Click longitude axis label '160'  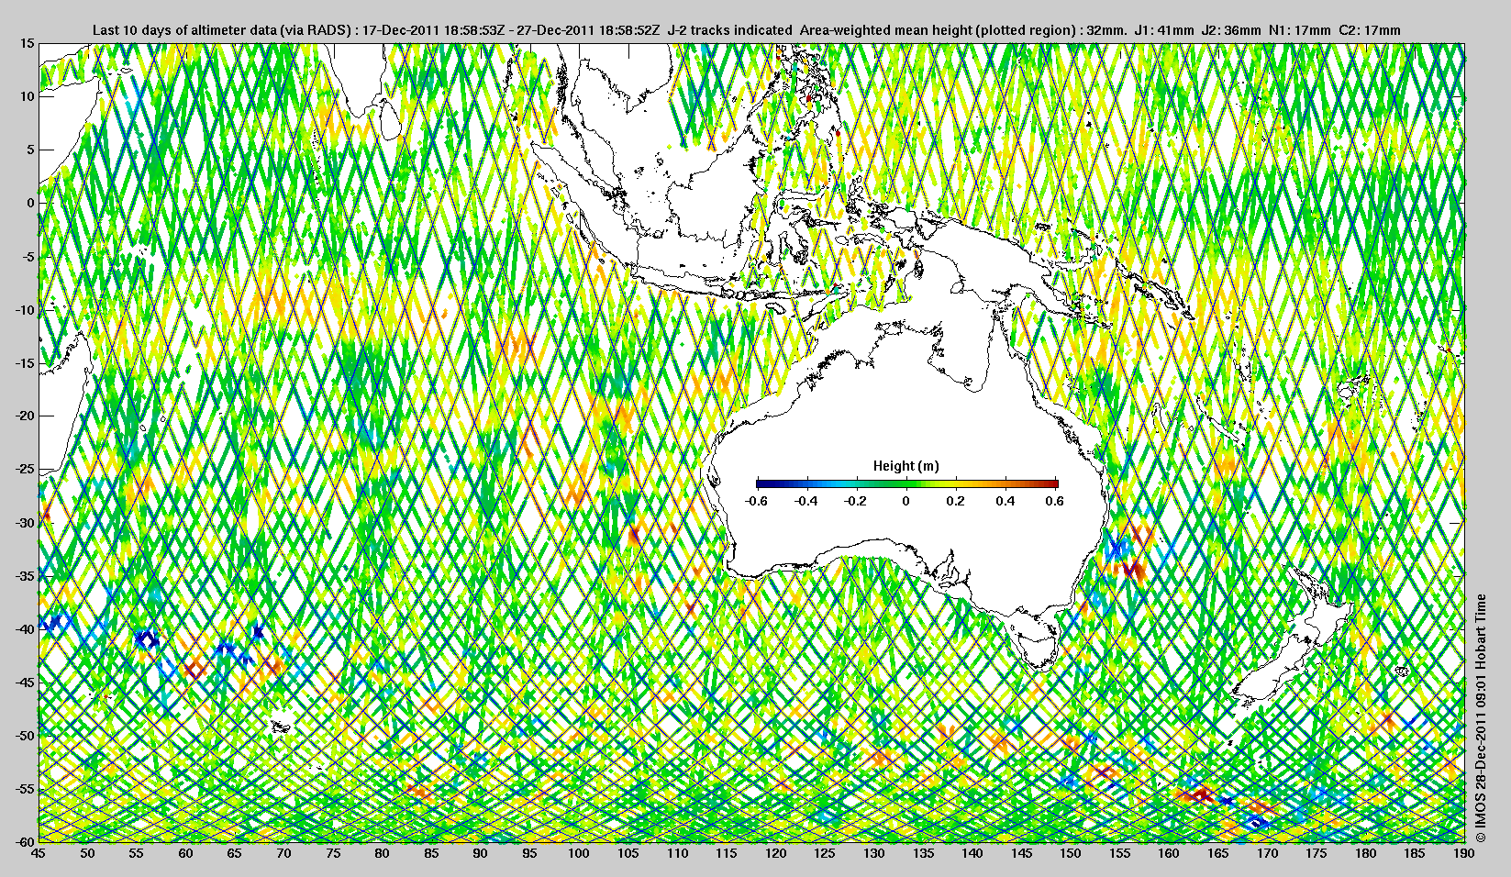(1169, 853)
